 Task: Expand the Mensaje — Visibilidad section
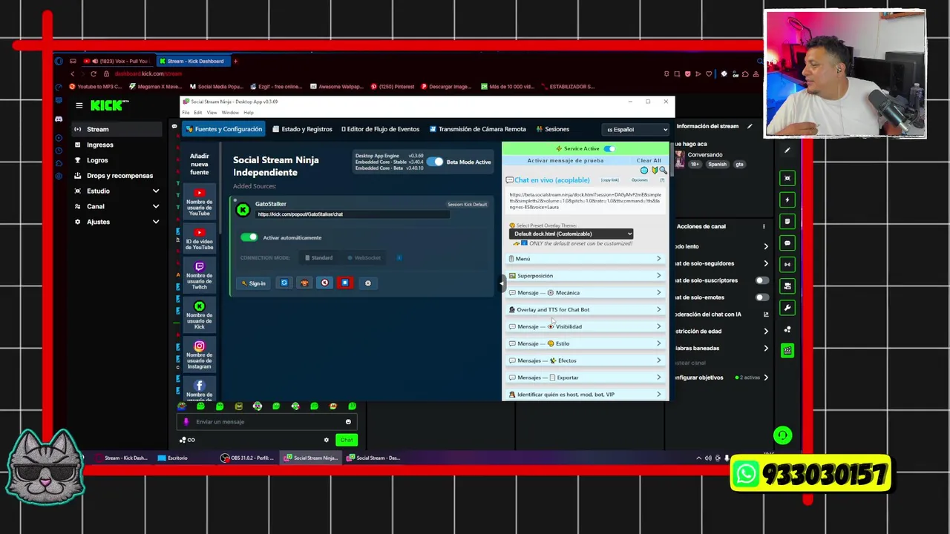coord(585,327)
